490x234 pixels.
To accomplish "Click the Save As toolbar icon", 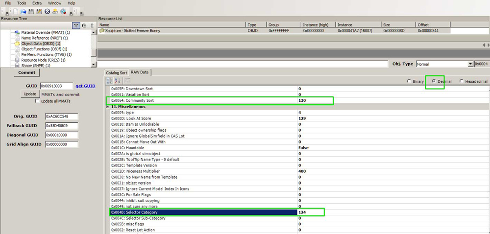I will 39,11.
